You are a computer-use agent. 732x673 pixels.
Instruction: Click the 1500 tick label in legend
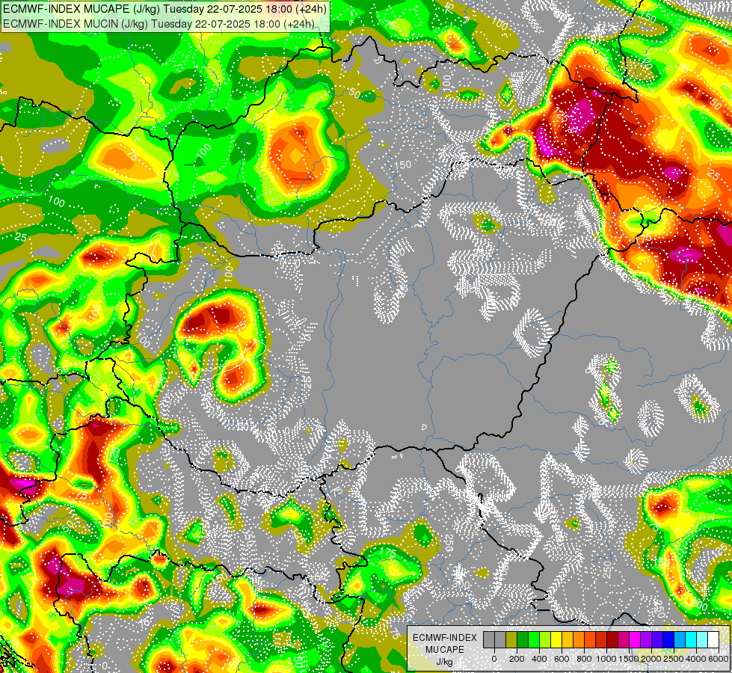[x=629, y=659]
